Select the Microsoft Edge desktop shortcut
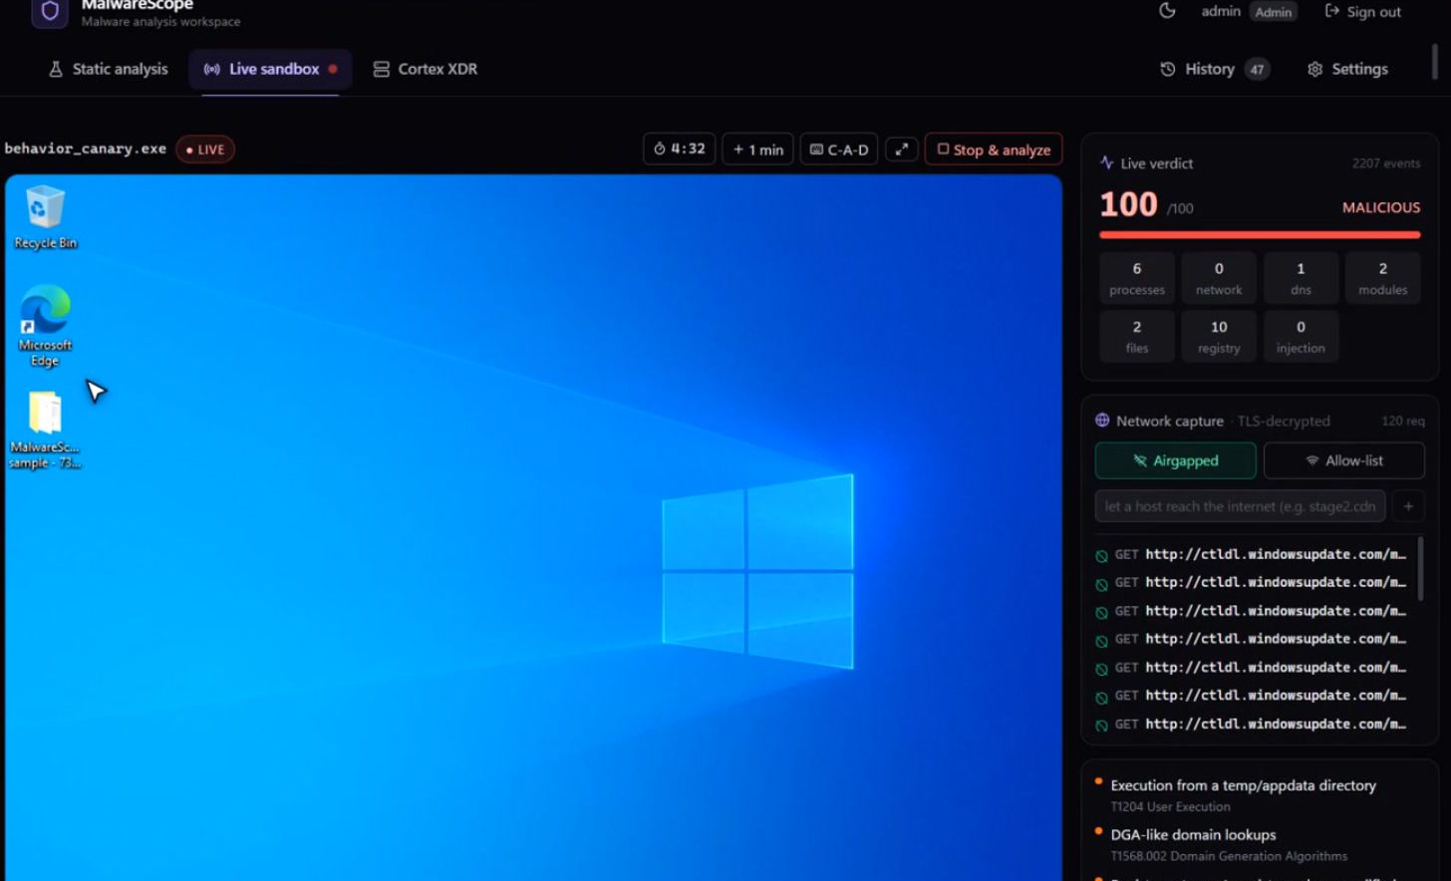The width and height of the screenshot is (1451, 881). coord(45,326)
